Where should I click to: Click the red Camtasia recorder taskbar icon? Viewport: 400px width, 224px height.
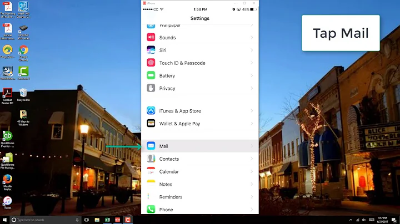pos(128,220)
